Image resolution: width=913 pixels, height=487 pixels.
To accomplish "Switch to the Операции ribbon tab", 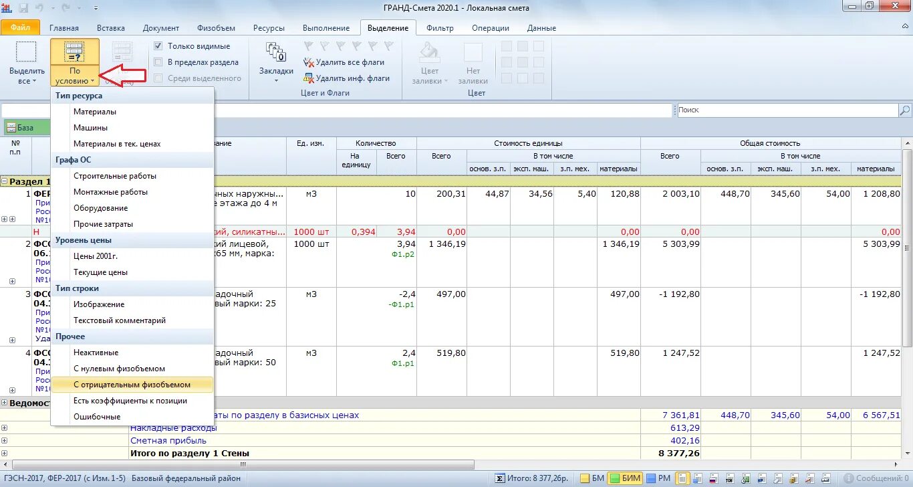I will [491, 28].
